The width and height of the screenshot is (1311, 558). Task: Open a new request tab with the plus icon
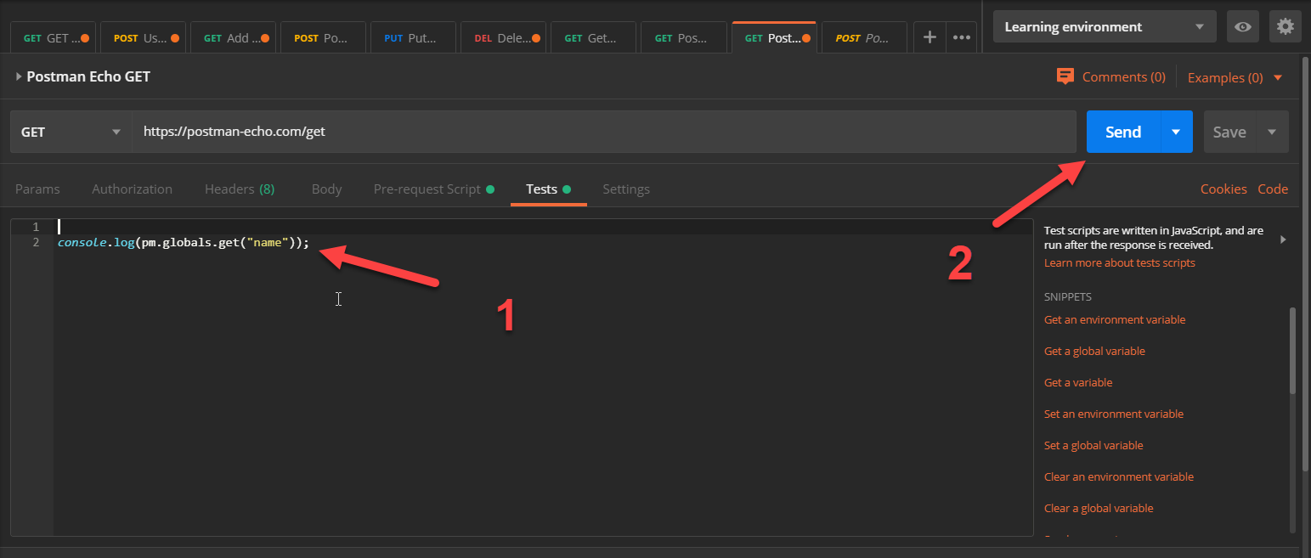[930, 37]
